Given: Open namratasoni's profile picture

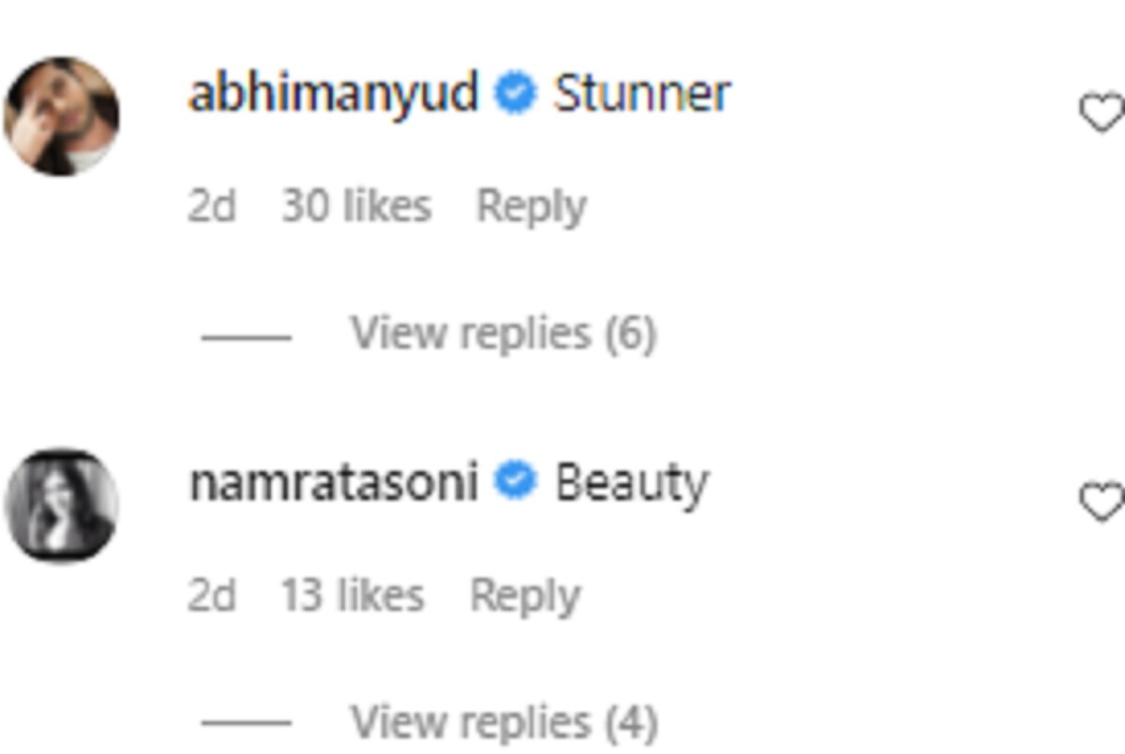Looking at the screenshot, I should tap(61, 506).
